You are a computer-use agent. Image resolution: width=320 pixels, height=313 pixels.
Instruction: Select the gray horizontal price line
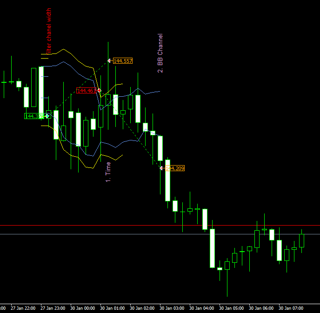point(160,234)
